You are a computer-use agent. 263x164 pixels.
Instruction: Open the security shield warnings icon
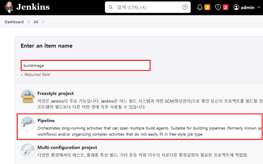pos(218,7)
